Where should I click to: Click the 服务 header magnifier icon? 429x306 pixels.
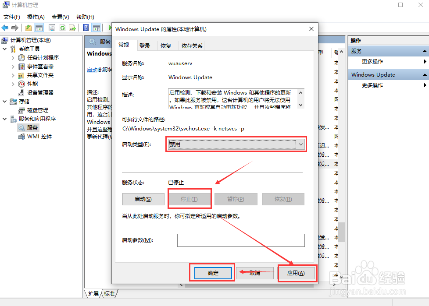click(x=93, y=42)
